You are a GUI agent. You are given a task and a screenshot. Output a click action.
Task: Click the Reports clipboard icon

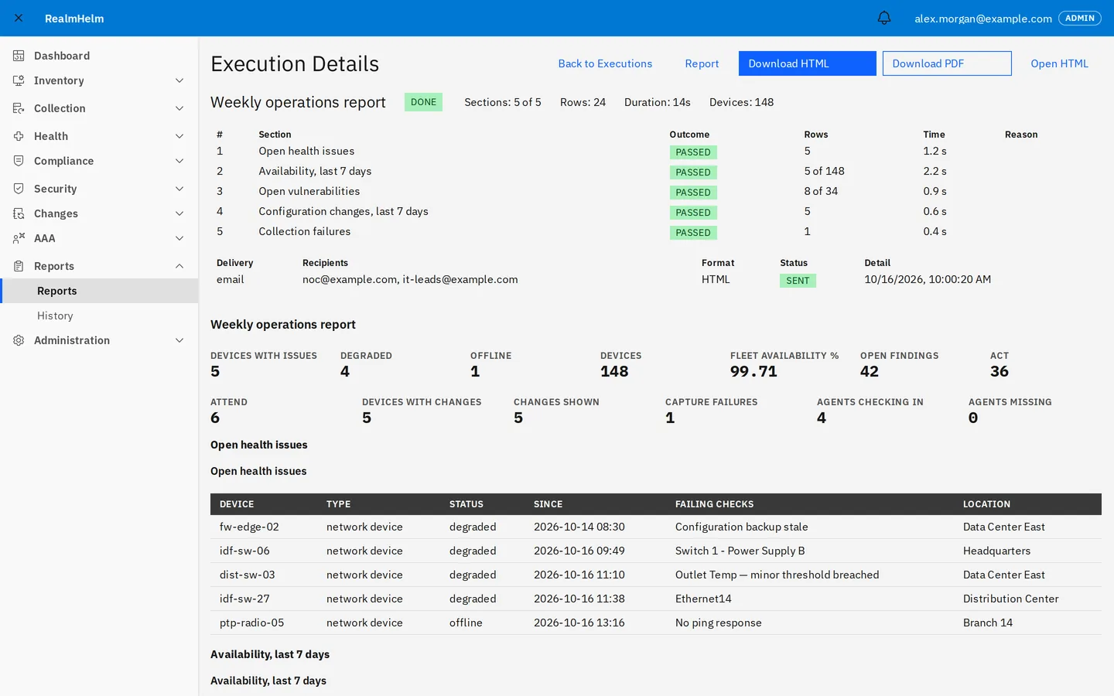(19, 266)
